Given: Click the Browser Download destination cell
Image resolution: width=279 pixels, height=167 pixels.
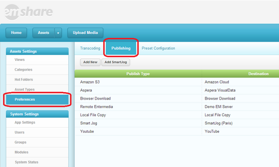Looking at the screenshot, I should [220, 99].
